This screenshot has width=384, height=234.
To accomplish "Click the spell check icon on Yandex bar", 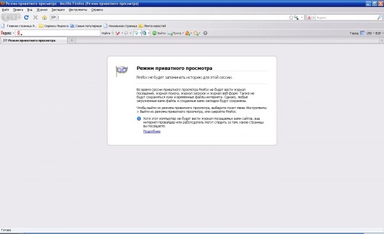I will pos(136,33).
